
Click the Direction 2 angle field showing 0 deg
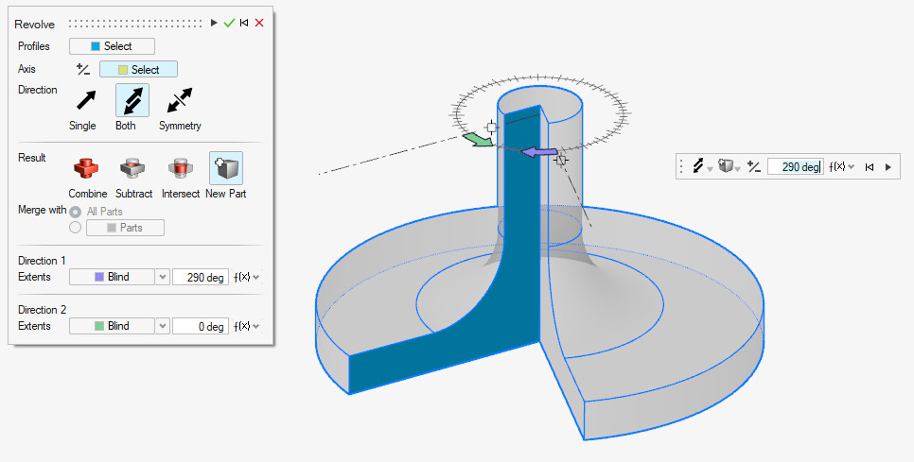pos(201,326)
